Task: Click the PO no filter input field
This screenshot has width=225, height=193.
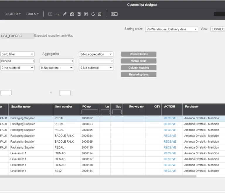Action: [x=90, y=112]
